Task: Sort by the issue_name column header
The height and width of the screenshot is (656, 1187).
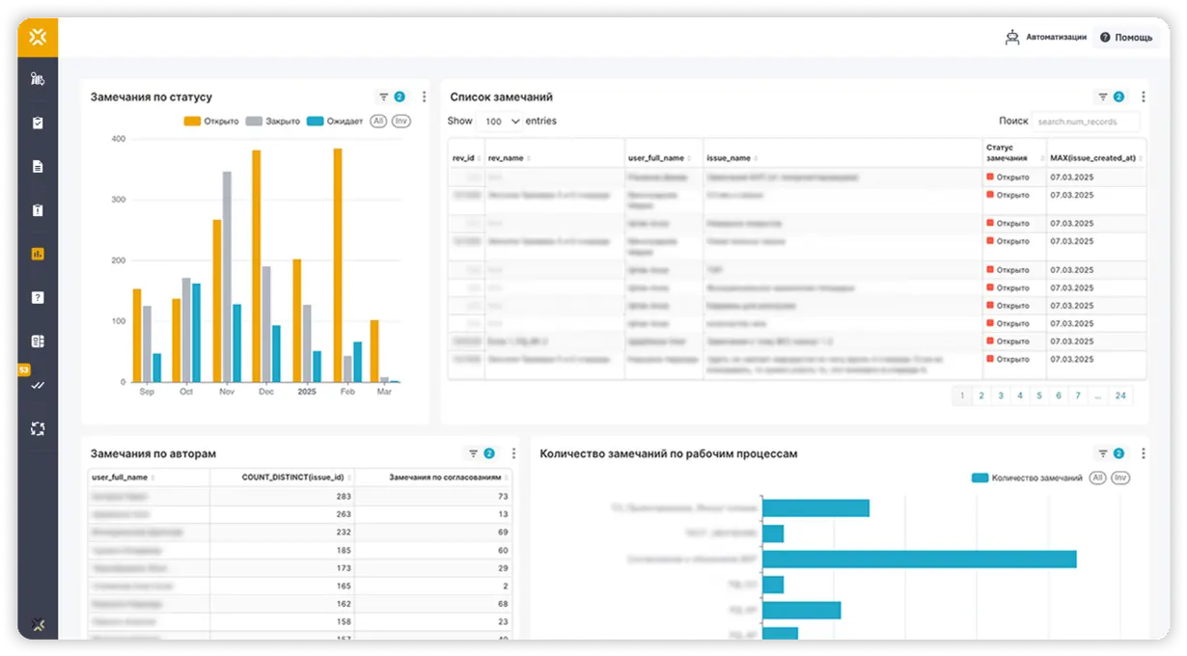Action: pos(732,157)
